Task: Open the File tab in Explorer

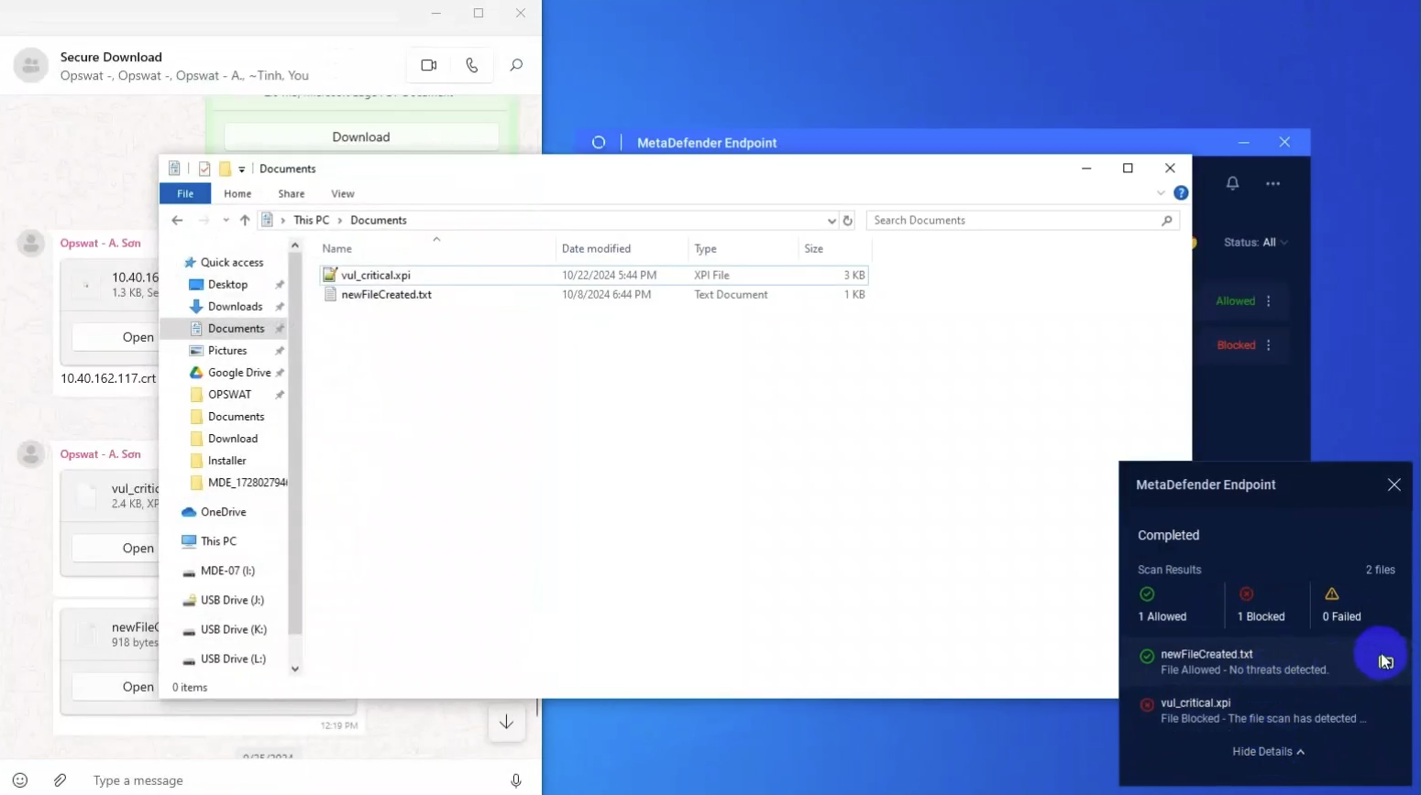Action: pos(185,193)
